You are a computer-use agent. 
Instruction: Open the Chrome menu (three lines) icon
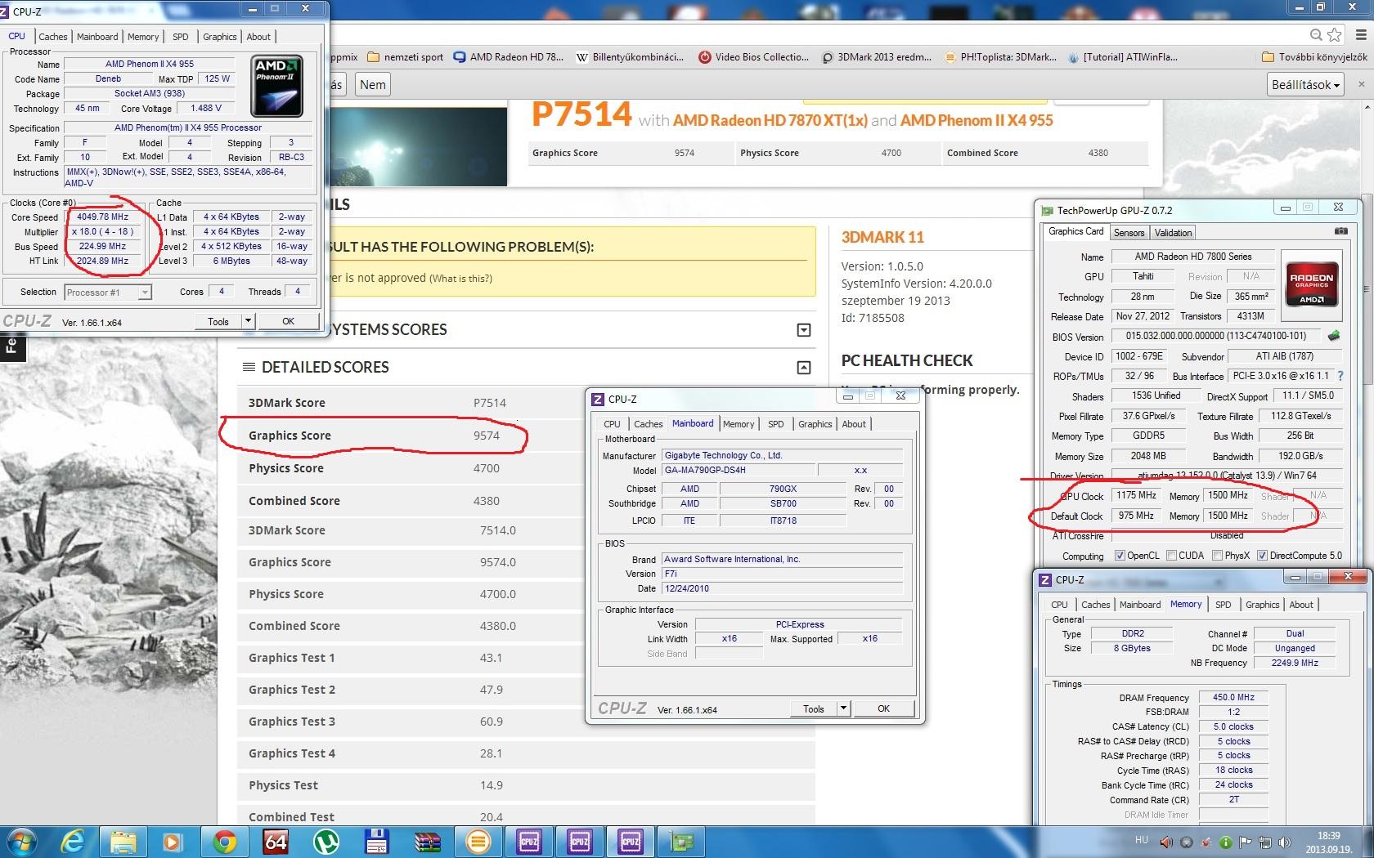click(x=1360, y=35)
